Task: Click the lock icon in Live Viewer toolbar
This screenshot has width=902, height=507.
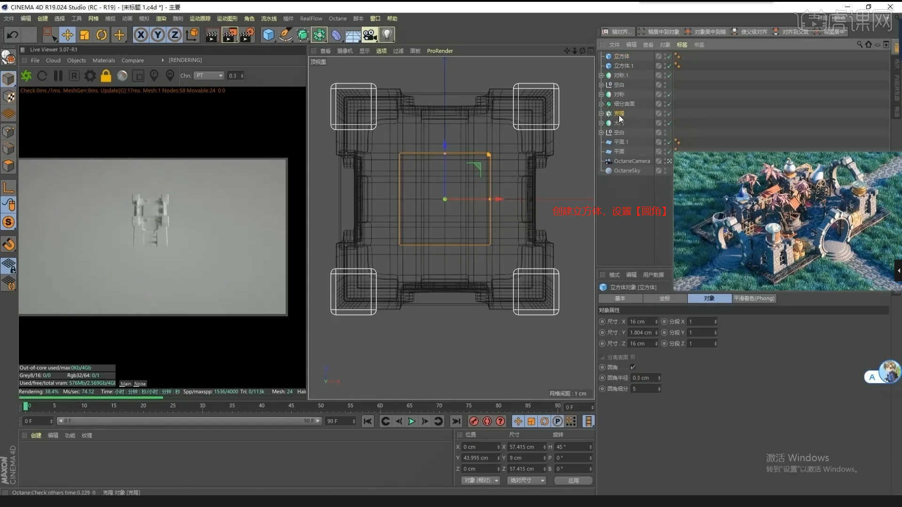Action: [x=106, y=76]
